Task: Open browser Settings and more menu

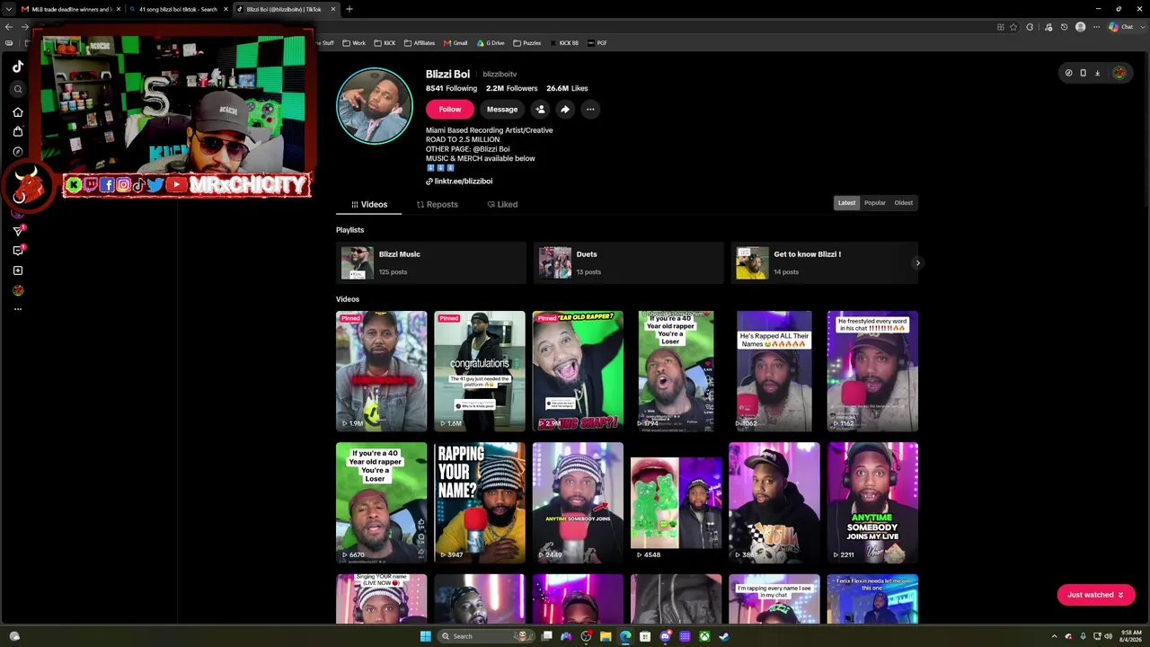Action: (x=1097, y=27)
